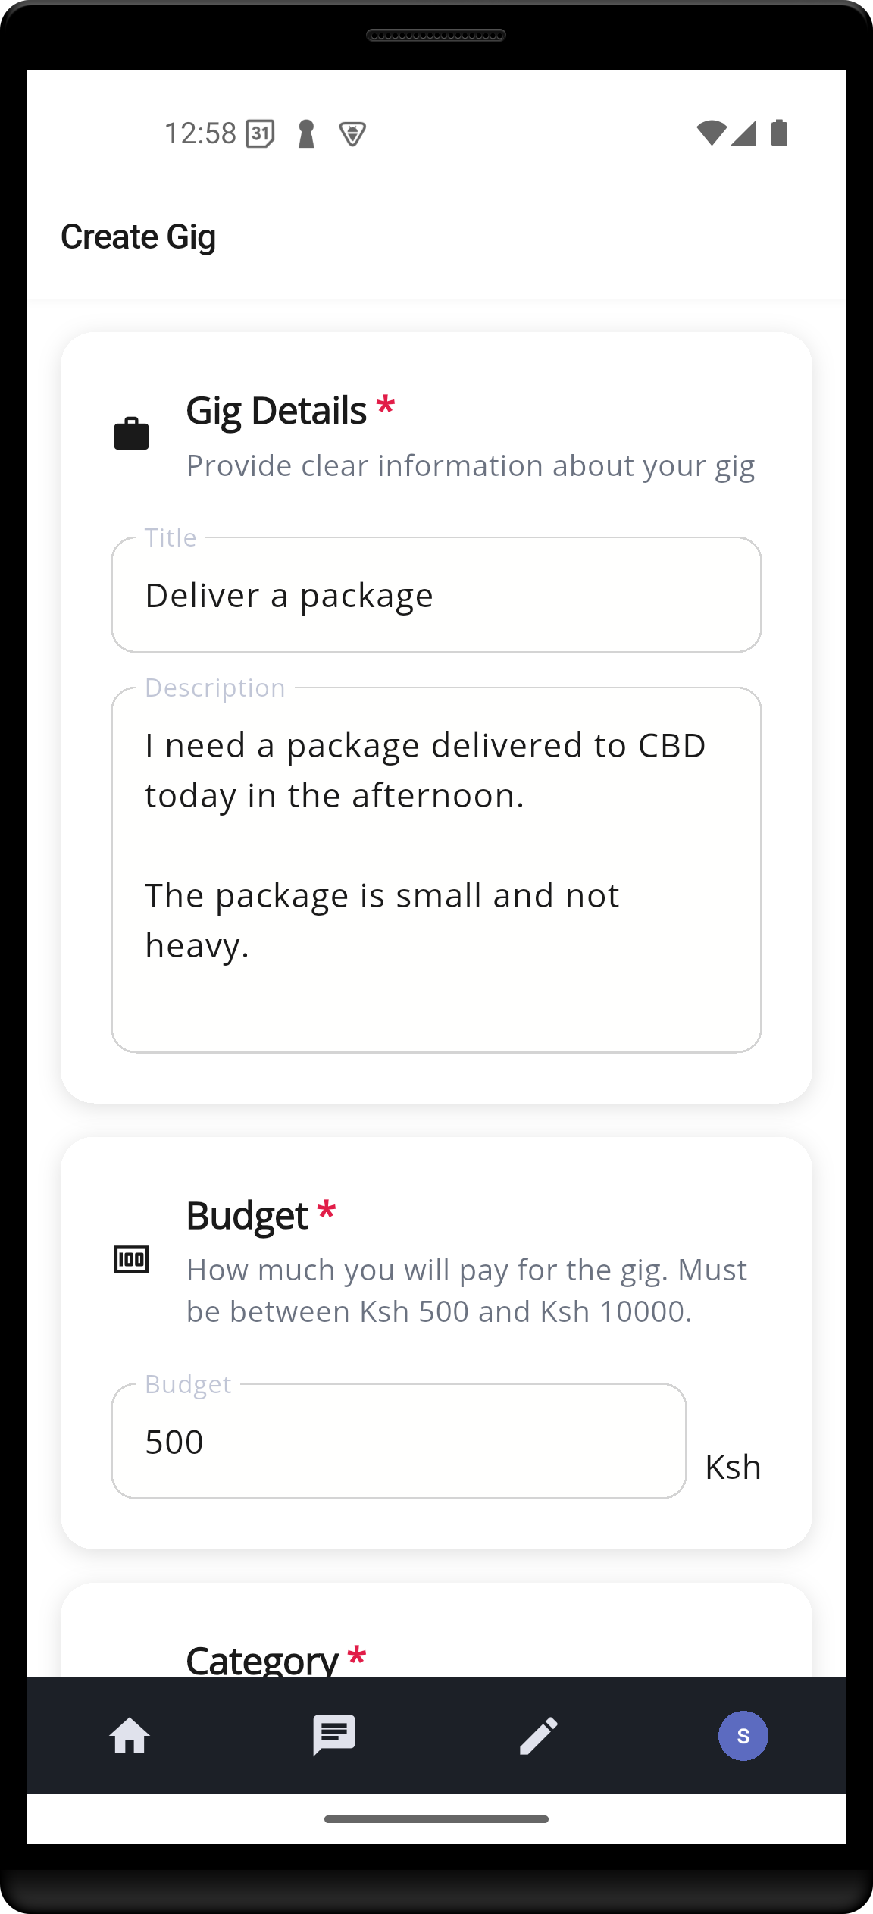Tap the pencil create-gig icon
The image size is (873, 1914).
[539, 1735]
